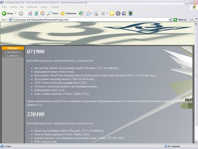Screen dimensions: 198x149
Task: Click the vertical scrollbar down arrow
Action: 196,142
